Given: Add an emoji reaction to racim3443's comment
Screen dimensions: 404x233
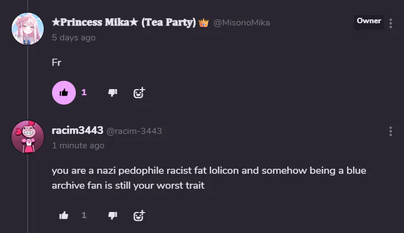Looking at the screenshot, I should (x=139, y=215).
